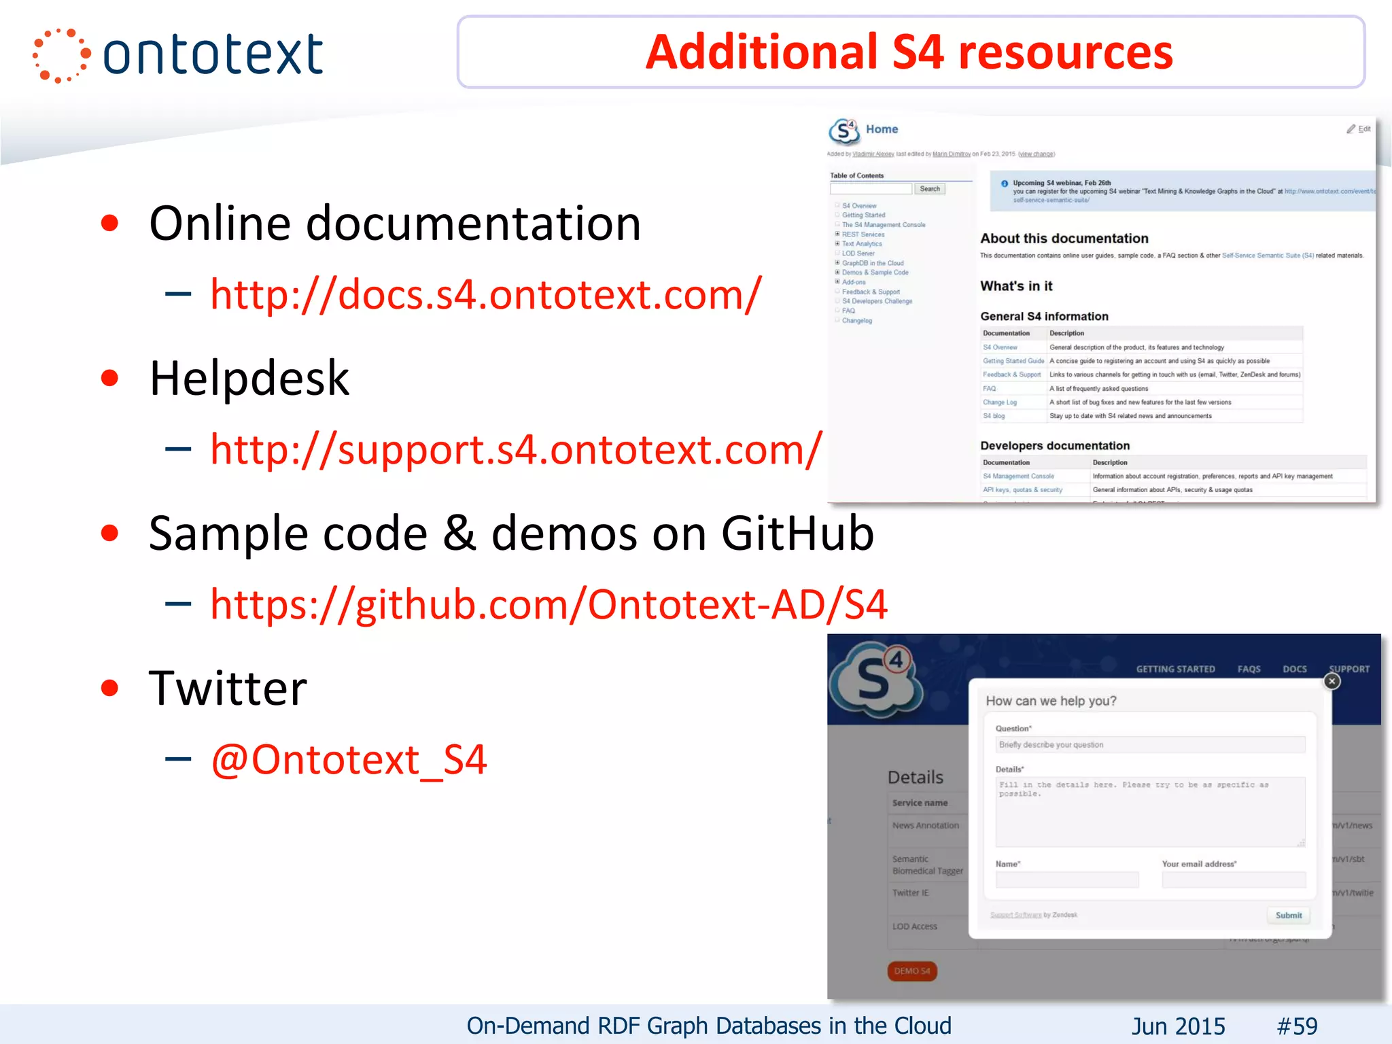Click Change Log table link
The width and height of the screenshot is (1392, 1044).
point(1000,402)
